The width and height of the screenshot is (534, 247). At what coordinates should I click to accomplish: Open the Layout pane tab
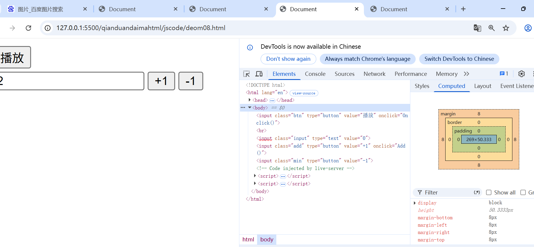pos(483,86)
